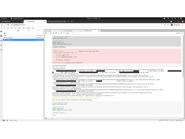Open the clock and calendar panel

point(92,19)
